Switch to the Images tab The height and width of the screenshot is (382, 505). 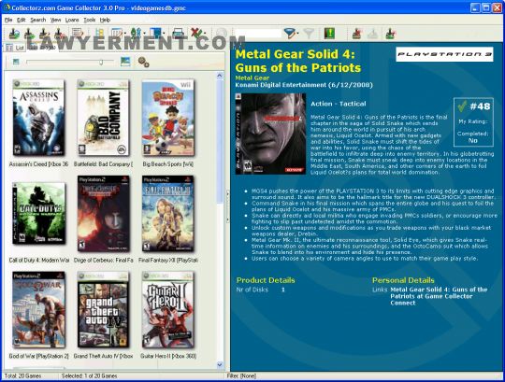(x=42, y=48)
